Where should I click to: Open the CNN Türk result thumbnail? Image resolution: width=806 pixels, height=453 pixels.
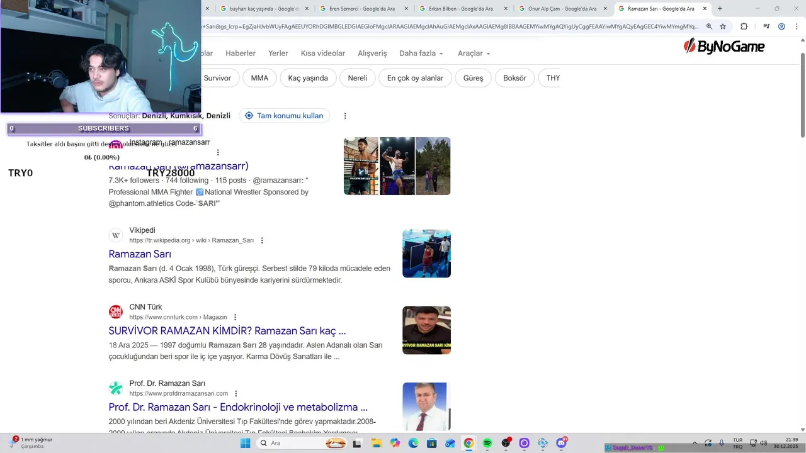click(x=426, y=330)
